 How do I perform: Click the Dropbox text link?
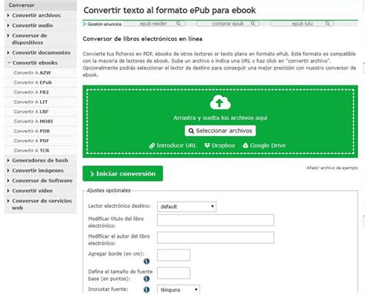[223, 145]
